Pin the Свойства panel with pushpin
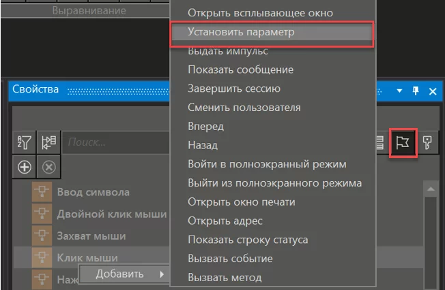 [416, 91]
